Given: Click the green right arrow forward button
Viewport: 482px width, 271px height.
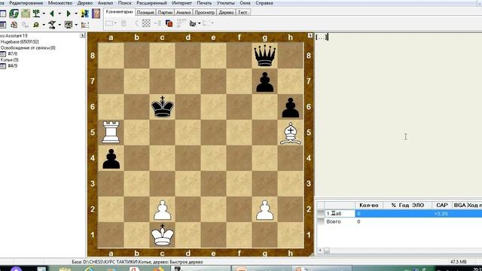Looking at the screenshot, I should [x=69, y=14].
